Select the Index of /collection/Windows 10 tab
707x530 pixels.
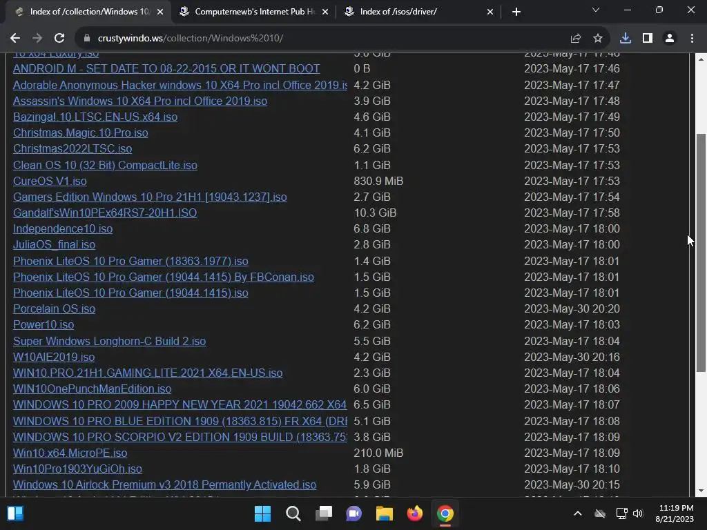click(88, 12)
